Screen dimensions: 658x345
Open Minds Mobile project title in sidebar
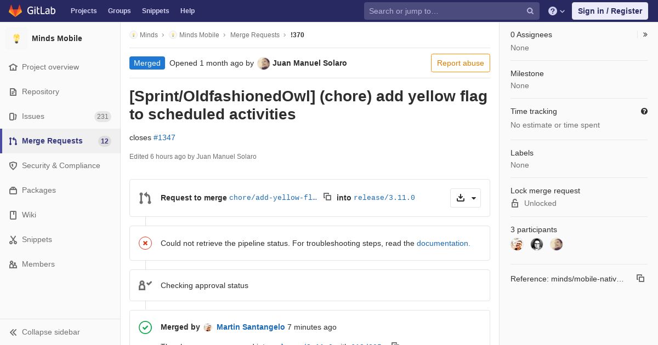pyautogui.click(x=57, y=38)
